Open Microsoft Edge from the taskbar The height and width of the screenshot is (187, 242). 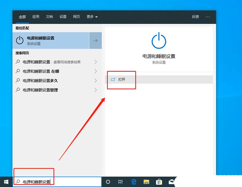[x=134, y=182]
